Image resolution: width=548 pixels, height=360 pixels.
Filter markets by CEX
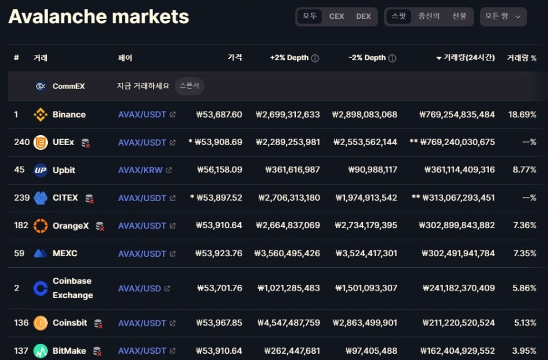click(336, 16)
